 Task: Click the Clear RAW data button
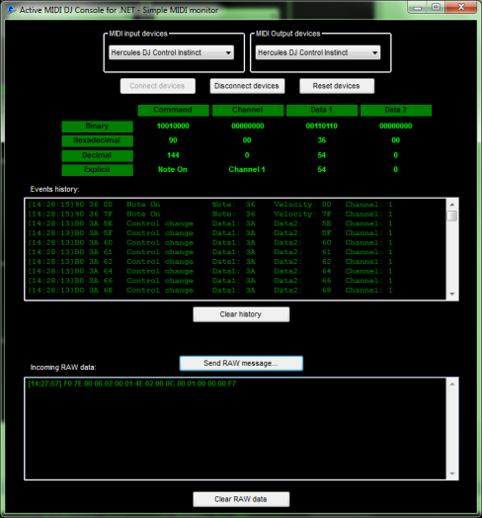[x=241, y=499]
